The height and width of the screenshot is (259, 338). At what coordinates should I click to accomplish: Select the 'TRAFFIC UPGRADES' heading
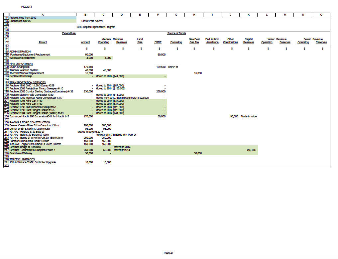click(22, 159)
